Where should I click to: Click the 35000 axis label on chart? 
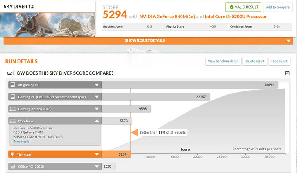point(270,157)
